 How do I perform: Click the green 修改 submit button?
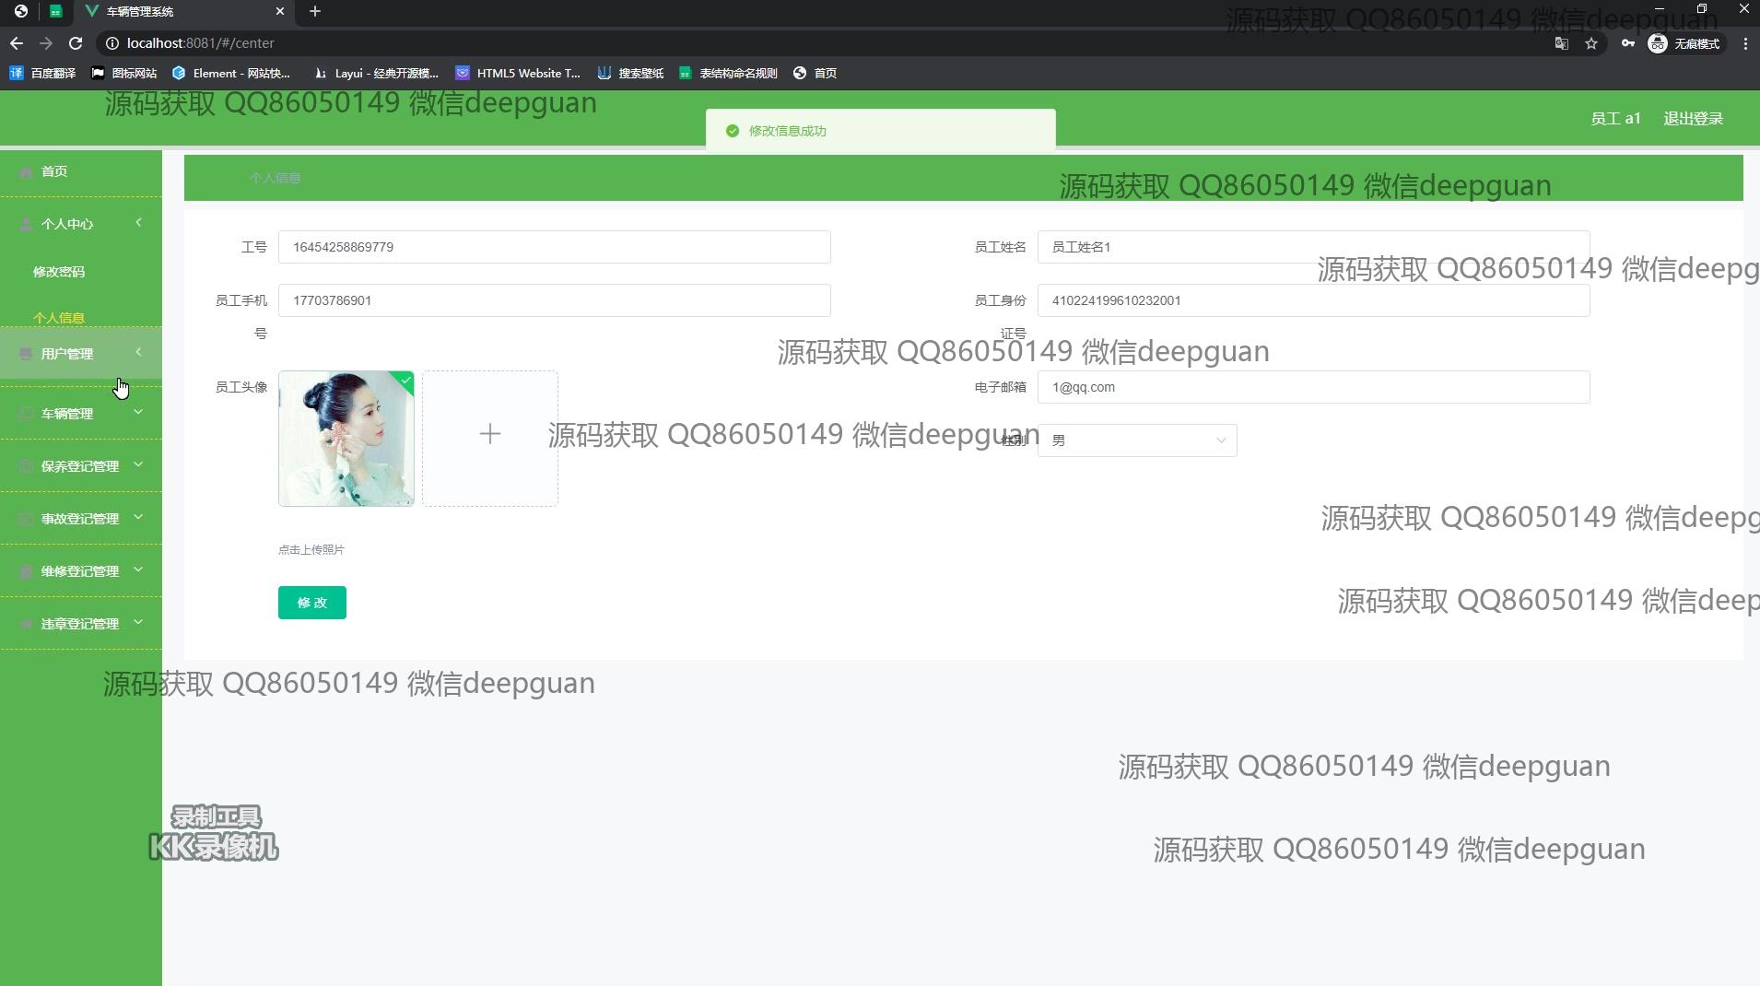click(312, 603)
